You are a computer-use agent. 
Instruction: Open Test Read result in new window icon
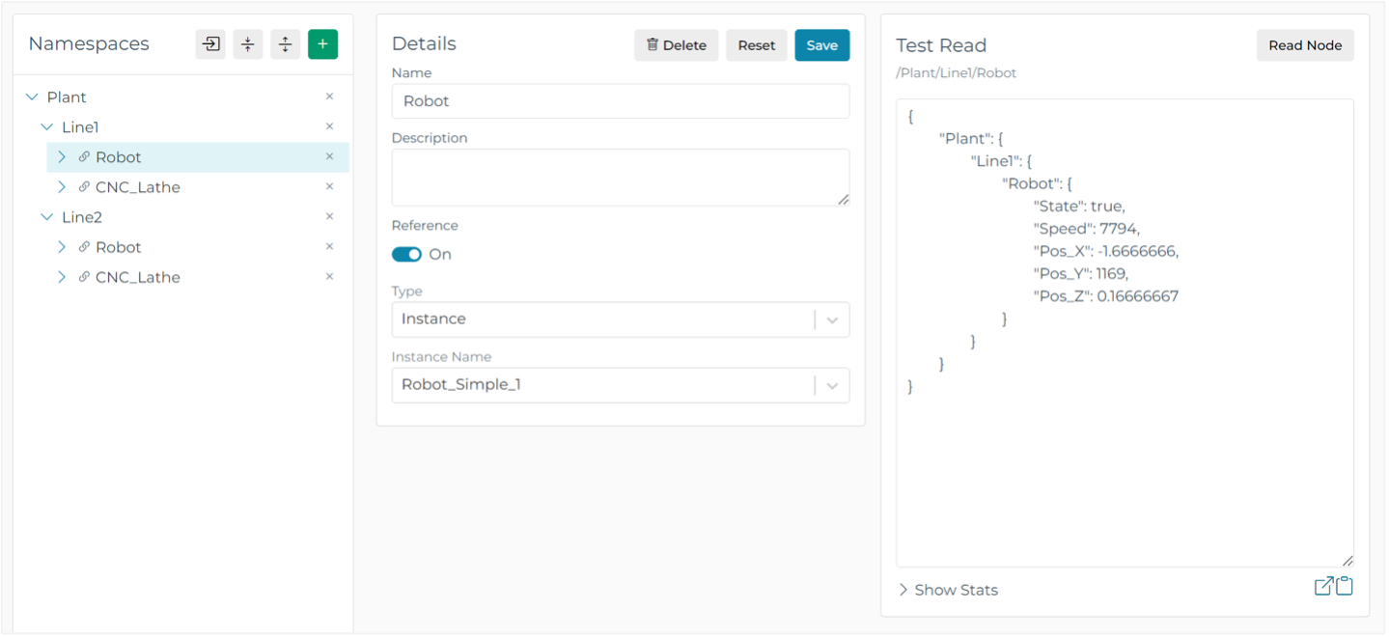(1323, 586)
